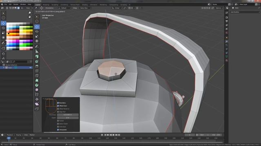The height and width of the screenshot is (146, 261).
Task: Click the pan hand gizmo in UV editor
Action: point(30,17)
